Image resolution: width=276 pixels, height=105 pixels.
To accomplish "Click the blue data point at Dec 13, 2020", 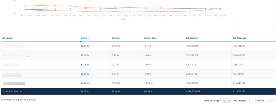I will click(115, 8).
